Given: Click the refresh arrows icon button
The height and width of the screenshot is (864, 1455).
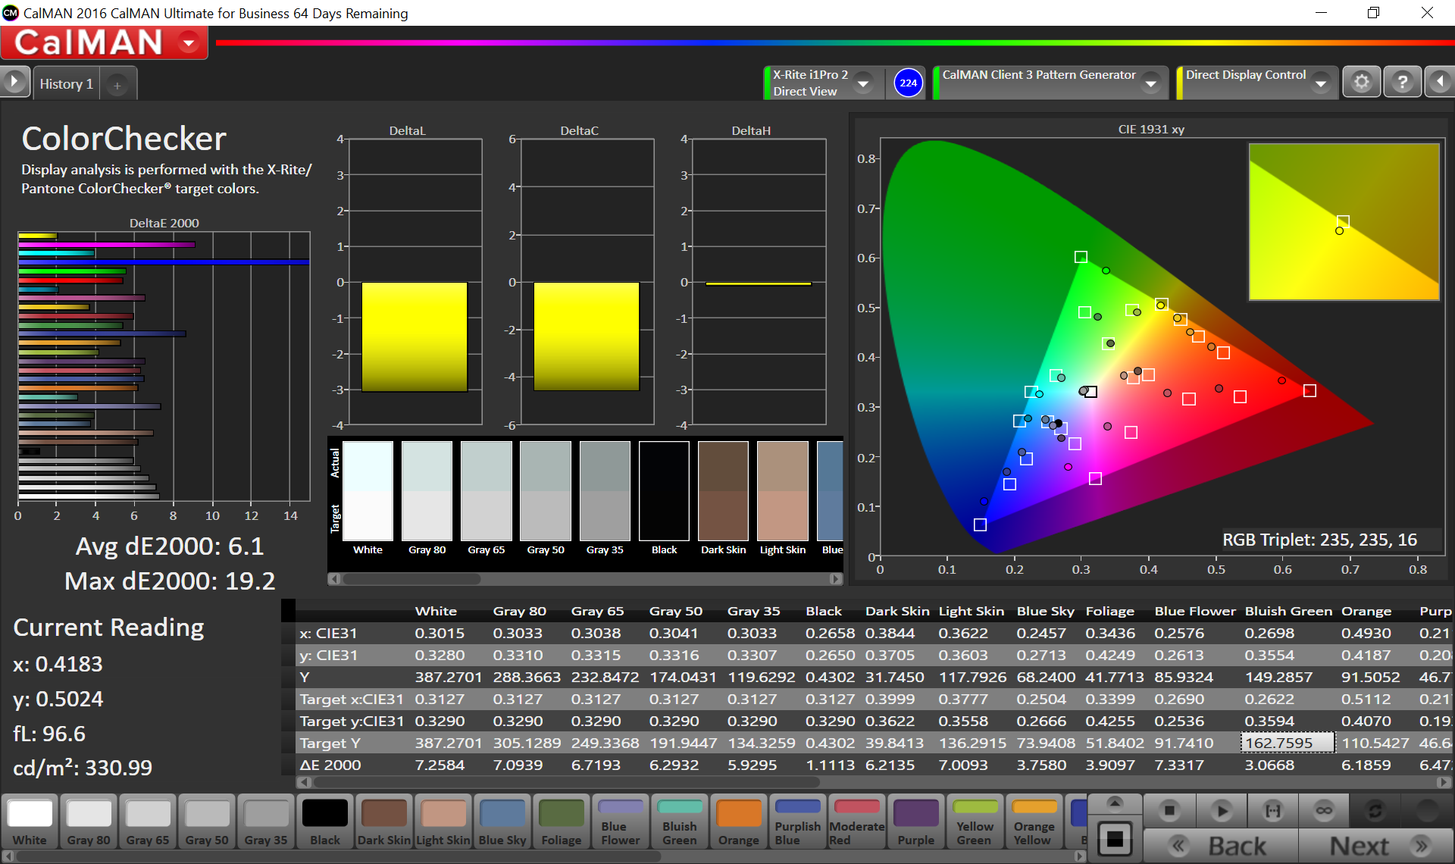Looking at the screenshot, I should pyautogui.click(x=1375, y=811).
